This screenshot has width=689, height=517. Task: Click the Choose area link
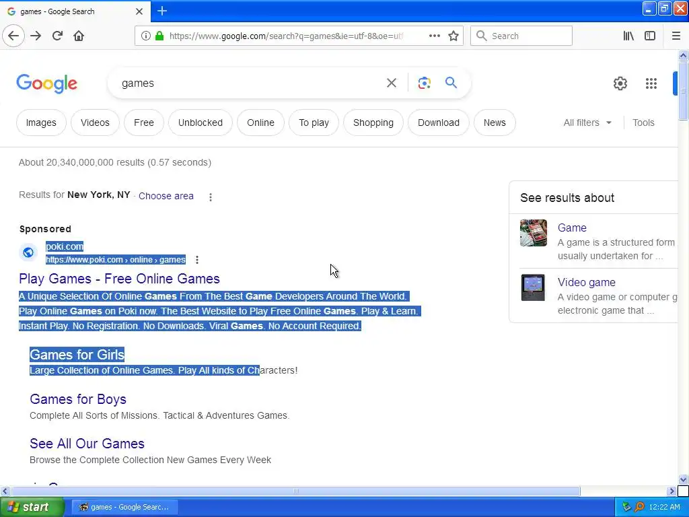point(166,196)
